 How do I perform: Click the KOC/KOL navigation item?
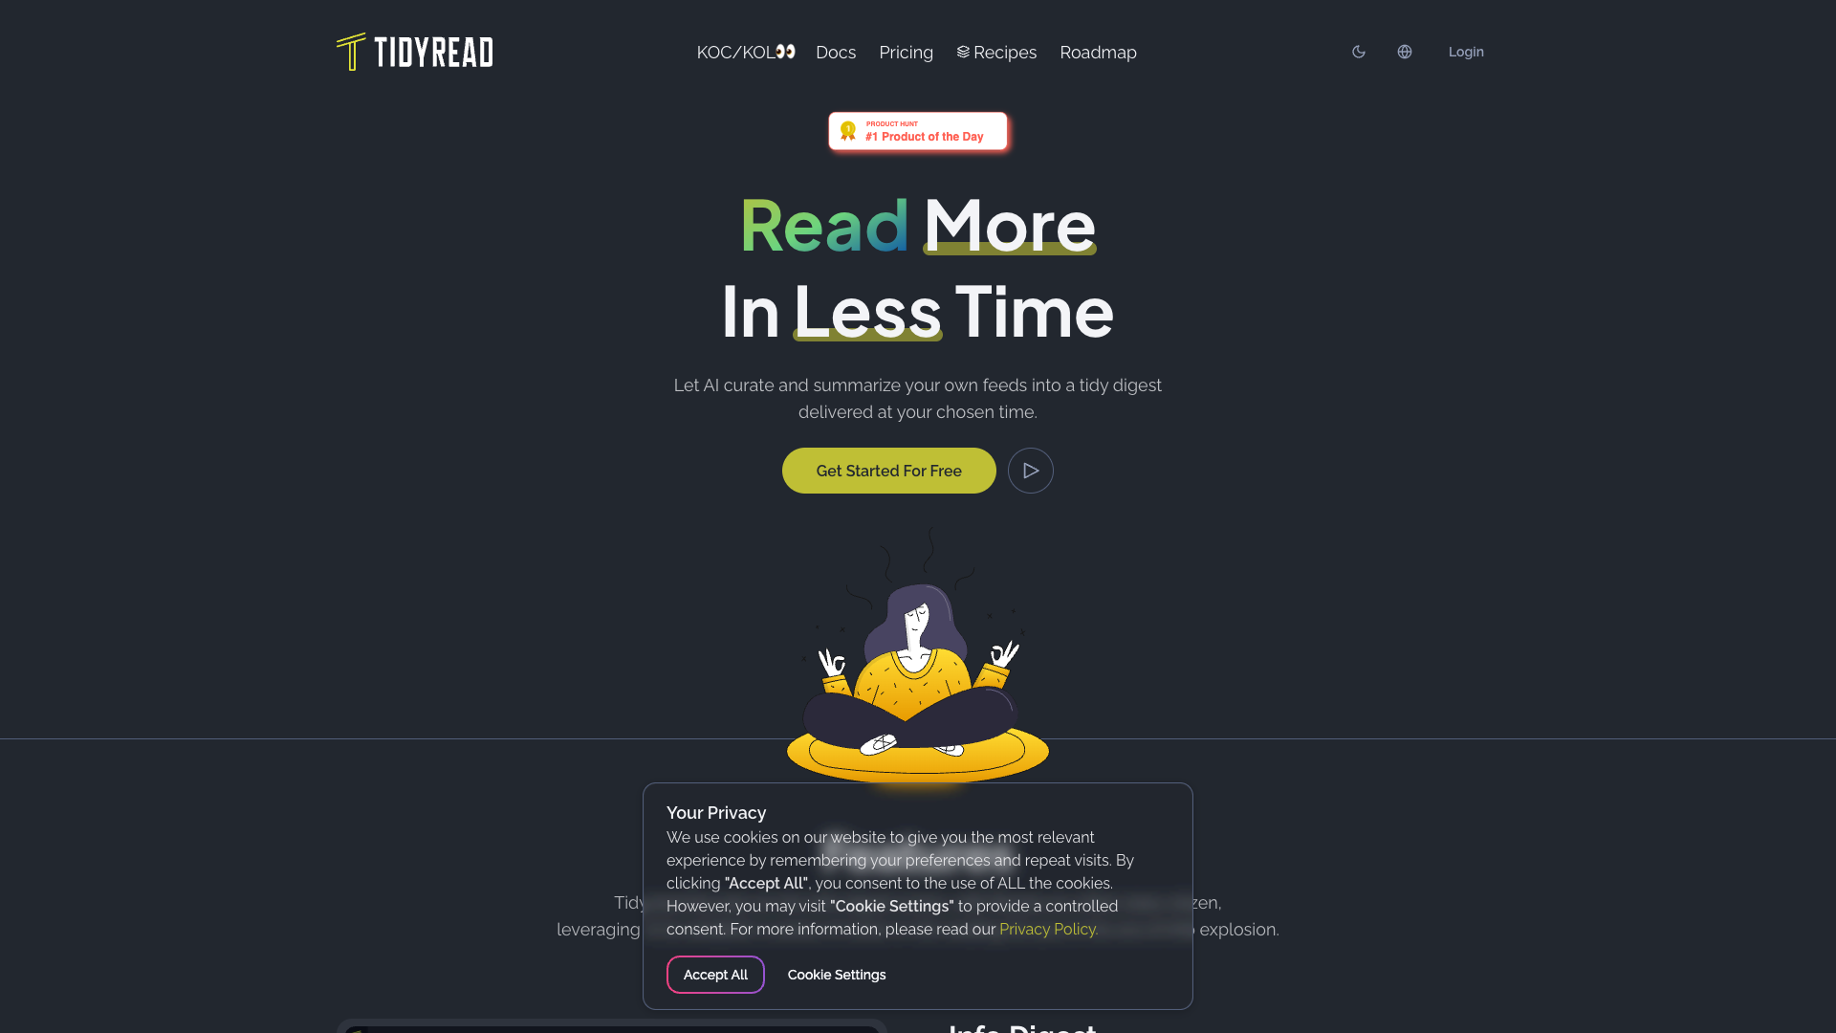pos(747,52)
